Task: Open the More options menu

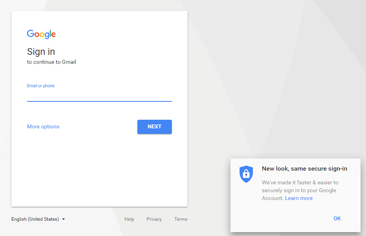Action: (43, 126)
